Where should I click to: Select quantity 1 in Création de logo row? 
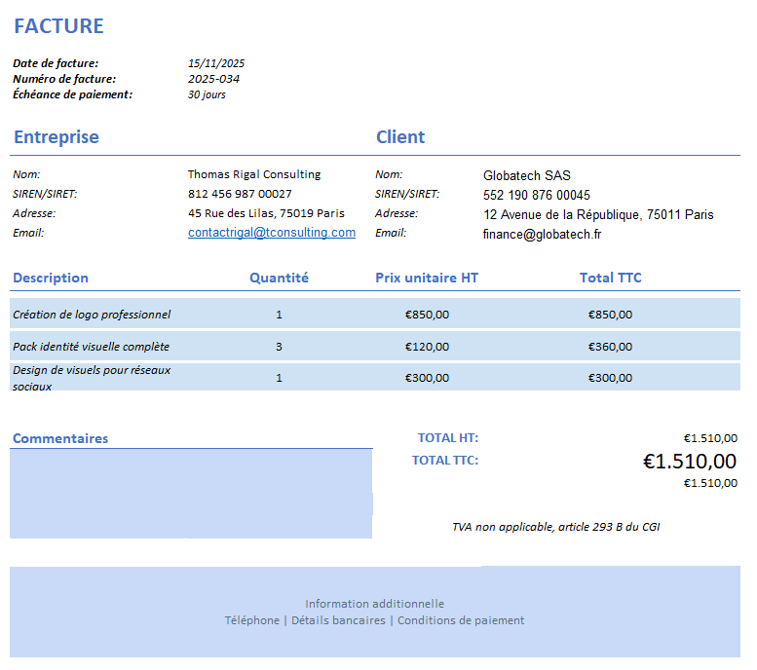(279, 315)
